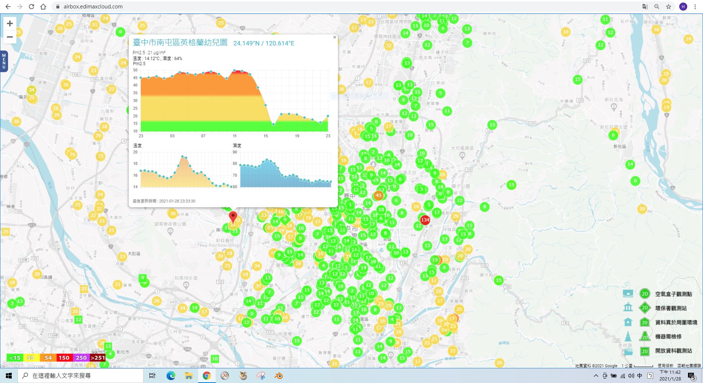The height and width of the screenshot is (383, 703).
Task: Click the green <15 color scale swatch
Action: 15,358
